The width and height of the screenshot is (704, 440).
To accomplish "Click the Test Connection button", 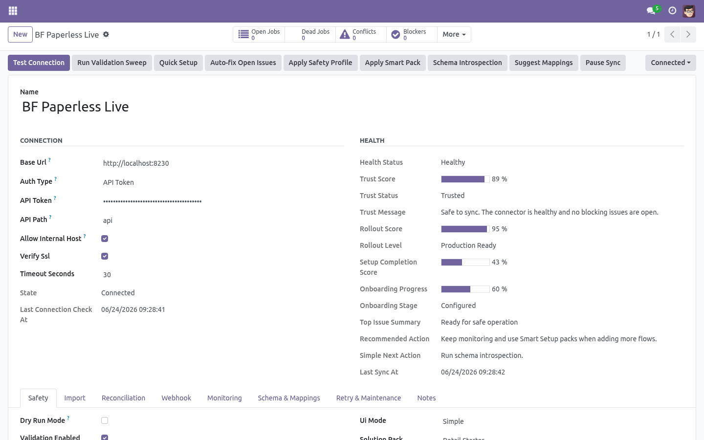I will click(39, 63).
